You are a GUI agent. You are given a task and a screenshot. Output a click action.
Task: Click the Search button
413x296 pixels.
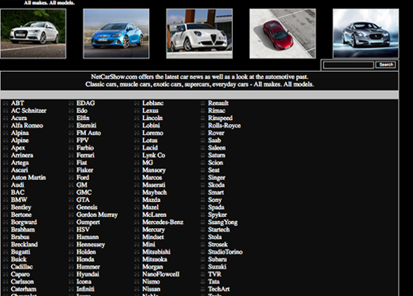(x=386, y=65)
